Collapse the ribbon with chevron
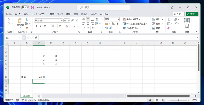Screen dimensions: 204x105 click(x=196, y=31)
